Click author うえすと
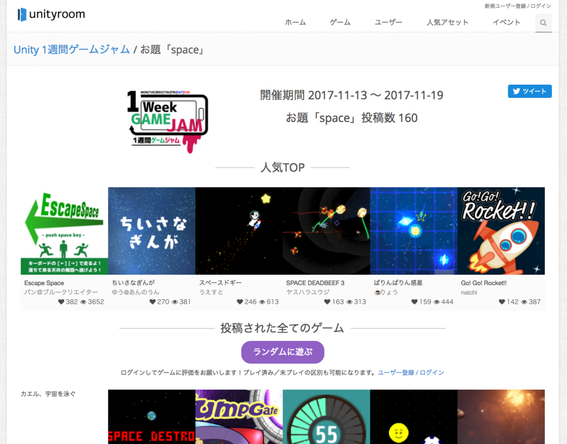This screenshot has width=567, height=444. tap(211, 292)
